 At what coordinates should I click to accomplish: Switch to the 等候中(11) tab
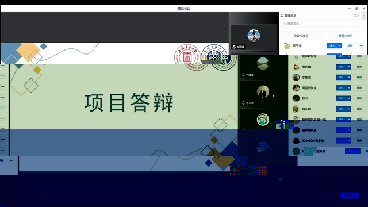[345, 36]
